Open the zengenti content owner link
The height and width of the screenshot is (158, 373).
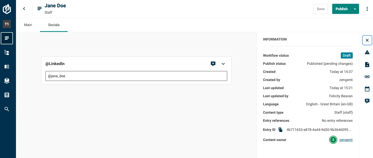346,140
